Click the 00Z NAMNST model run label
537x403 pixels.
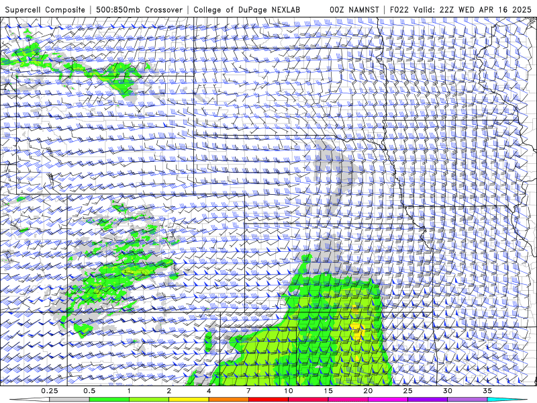pos(354,10)
